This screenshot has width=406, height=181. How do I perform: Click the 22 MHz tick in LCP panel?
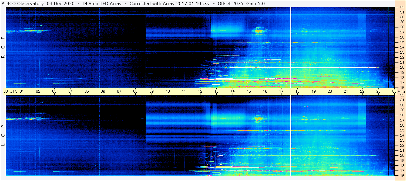(x=402, y=145)
